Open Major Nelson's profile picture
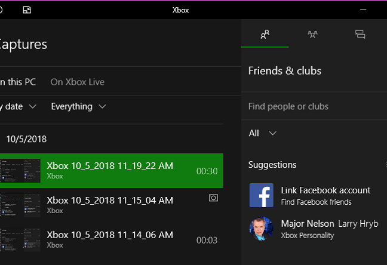The width and height of the screenshot is (387, 265). (262, 229)
